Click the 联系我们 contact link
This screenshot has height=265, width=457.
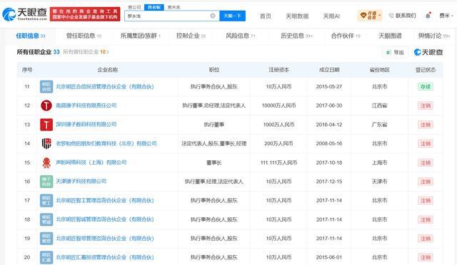(x=403, y=16)
